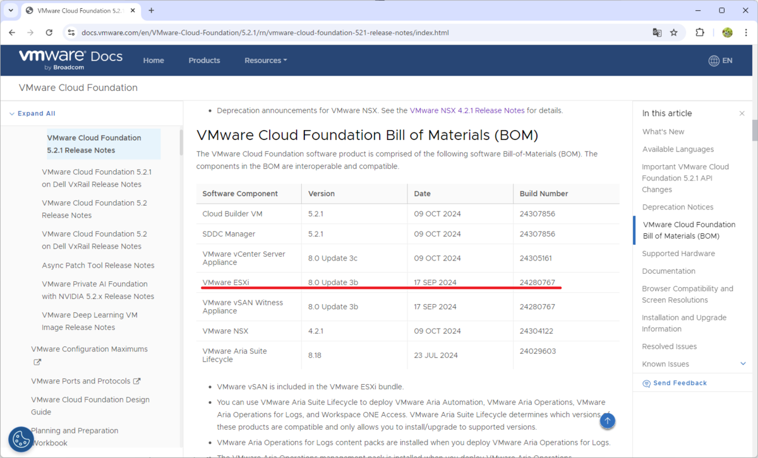Jump to Documentation section
The image size is (758, 458).
tap(668, 271)
